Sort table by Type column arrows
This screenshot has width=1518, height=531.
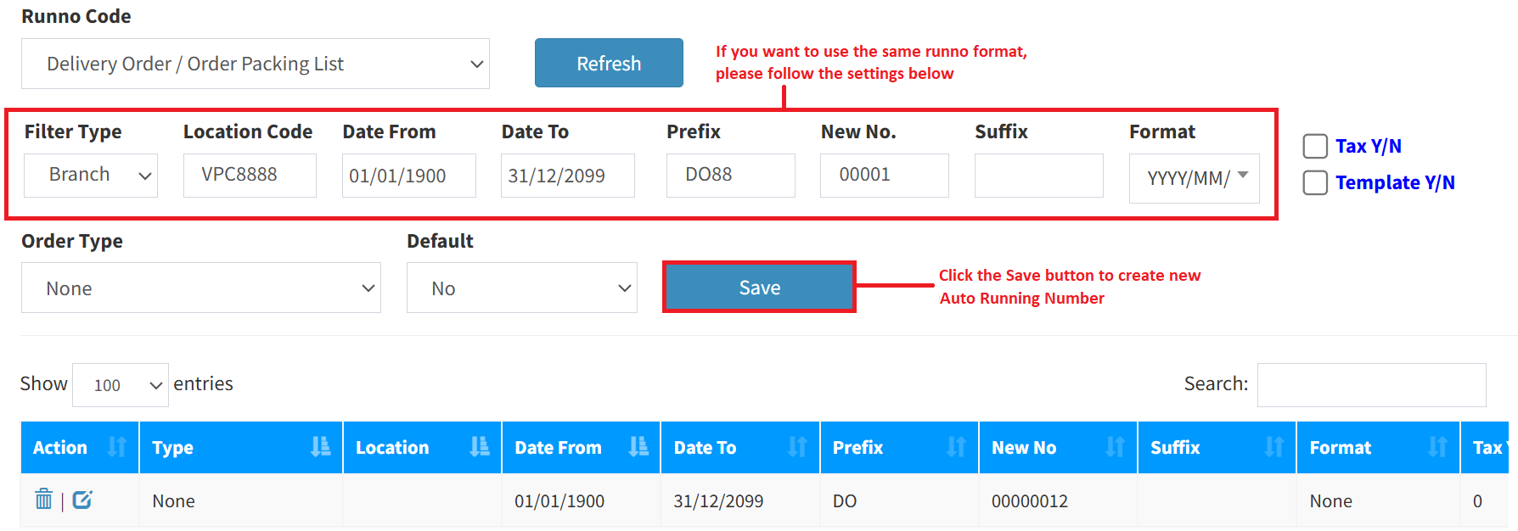coord(320,447)
